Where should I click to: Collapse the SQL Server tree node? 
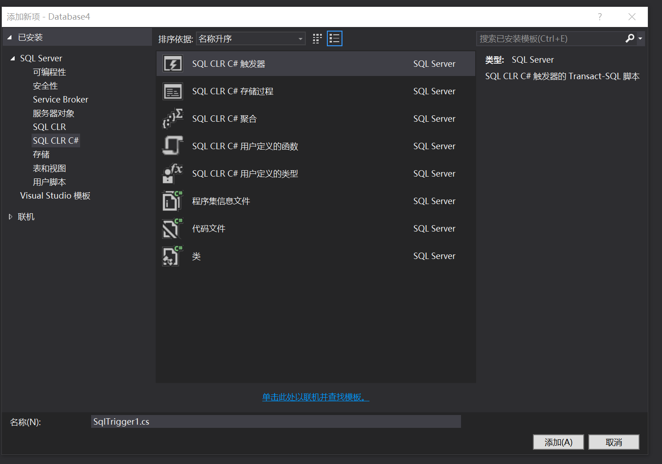click(x=13, y=59)
